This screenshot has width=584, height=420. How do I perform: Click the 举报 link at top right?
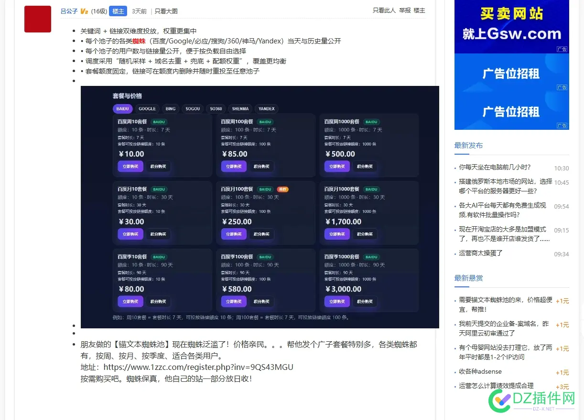click(405, 10)
